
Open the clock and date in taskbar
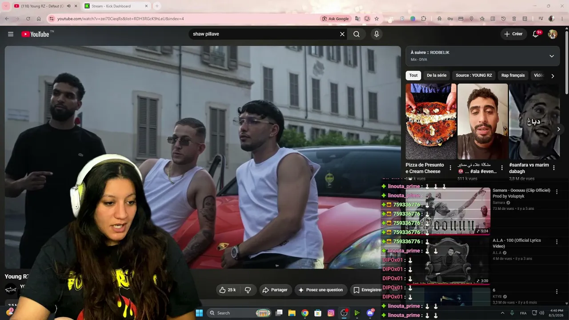click(557, 313)
